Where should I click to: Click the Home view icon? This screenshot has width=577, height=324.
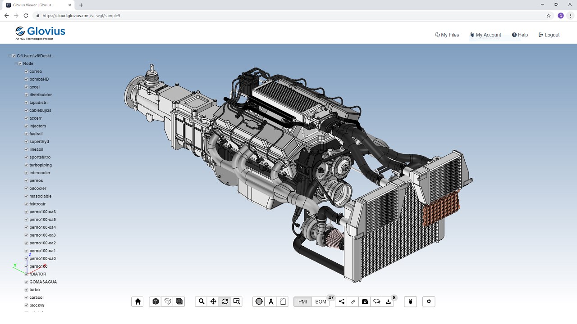tap(138, 301)
